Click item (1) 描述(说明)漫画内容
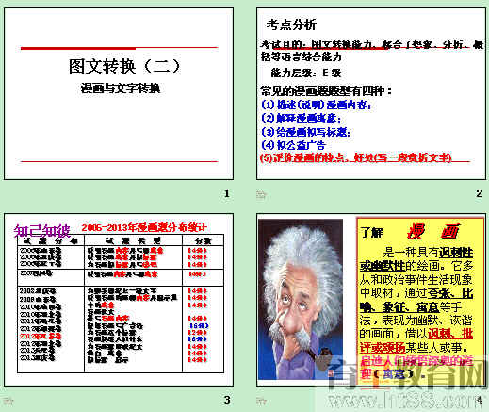The image size is (489, 412). [317, 105]
